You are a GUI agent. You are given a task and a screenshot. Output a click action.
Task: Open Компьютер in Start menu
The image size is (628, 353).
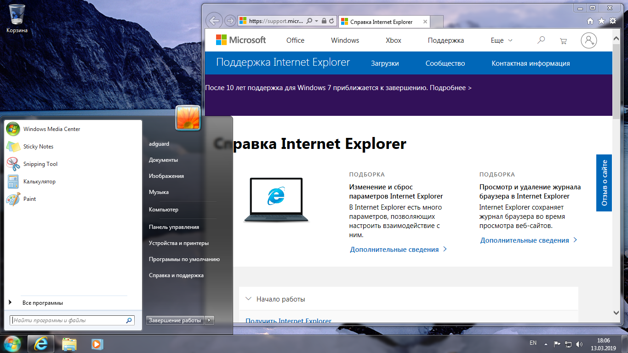click(163, 210)
